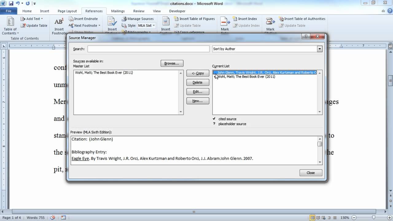Screen dimensions: 393x221
Task: Switch to the Mailings tab
Action: click(118, 11)
